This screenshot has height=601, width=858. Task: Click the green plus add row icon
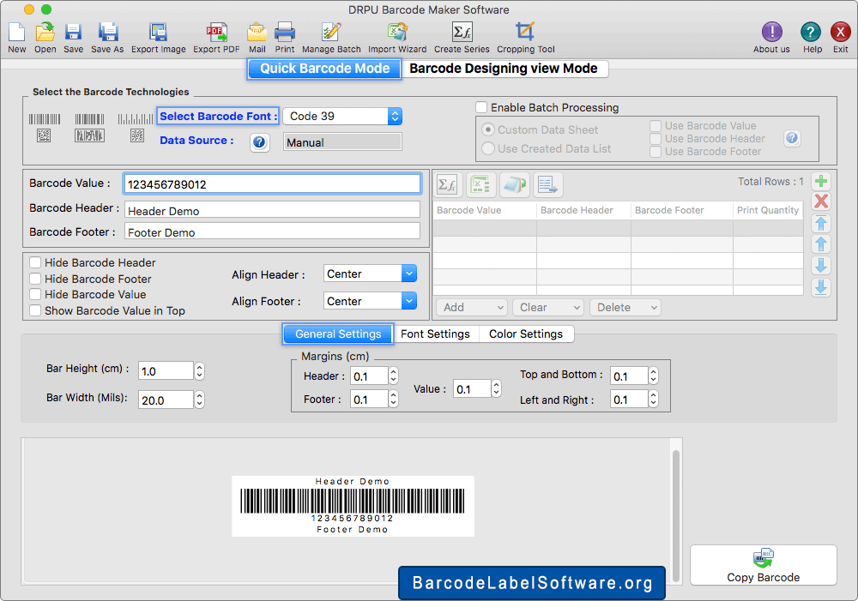pyautogui.click(x=821, y=181)
